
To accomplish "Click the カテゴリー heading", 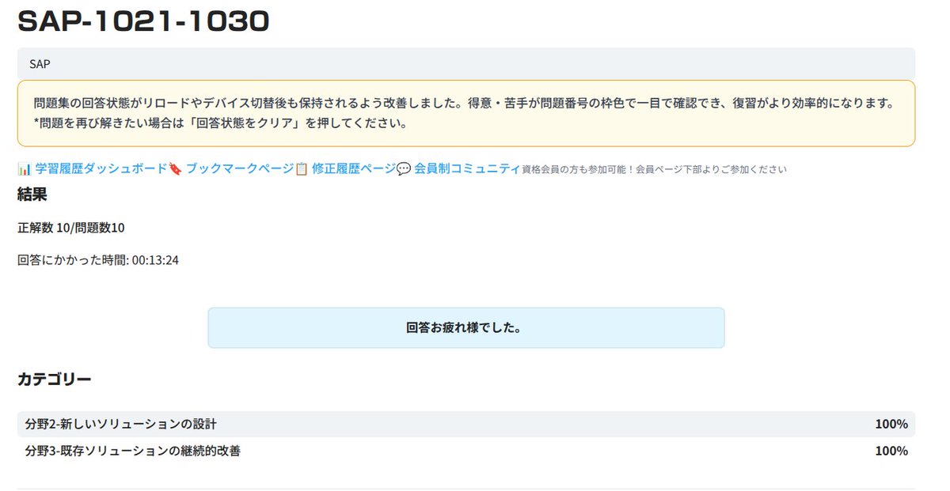I will (55, 380).
